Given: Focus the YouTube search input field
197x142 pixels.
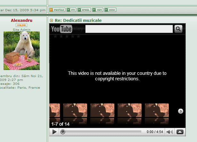Looking at the screenshot, I should (x=129, y=29).
